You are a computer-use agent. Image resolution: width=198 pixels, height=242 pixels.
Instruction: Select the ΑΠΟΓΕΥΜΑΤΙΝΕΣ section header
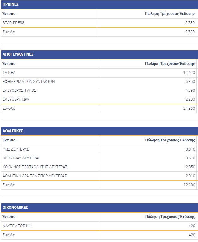18,54
